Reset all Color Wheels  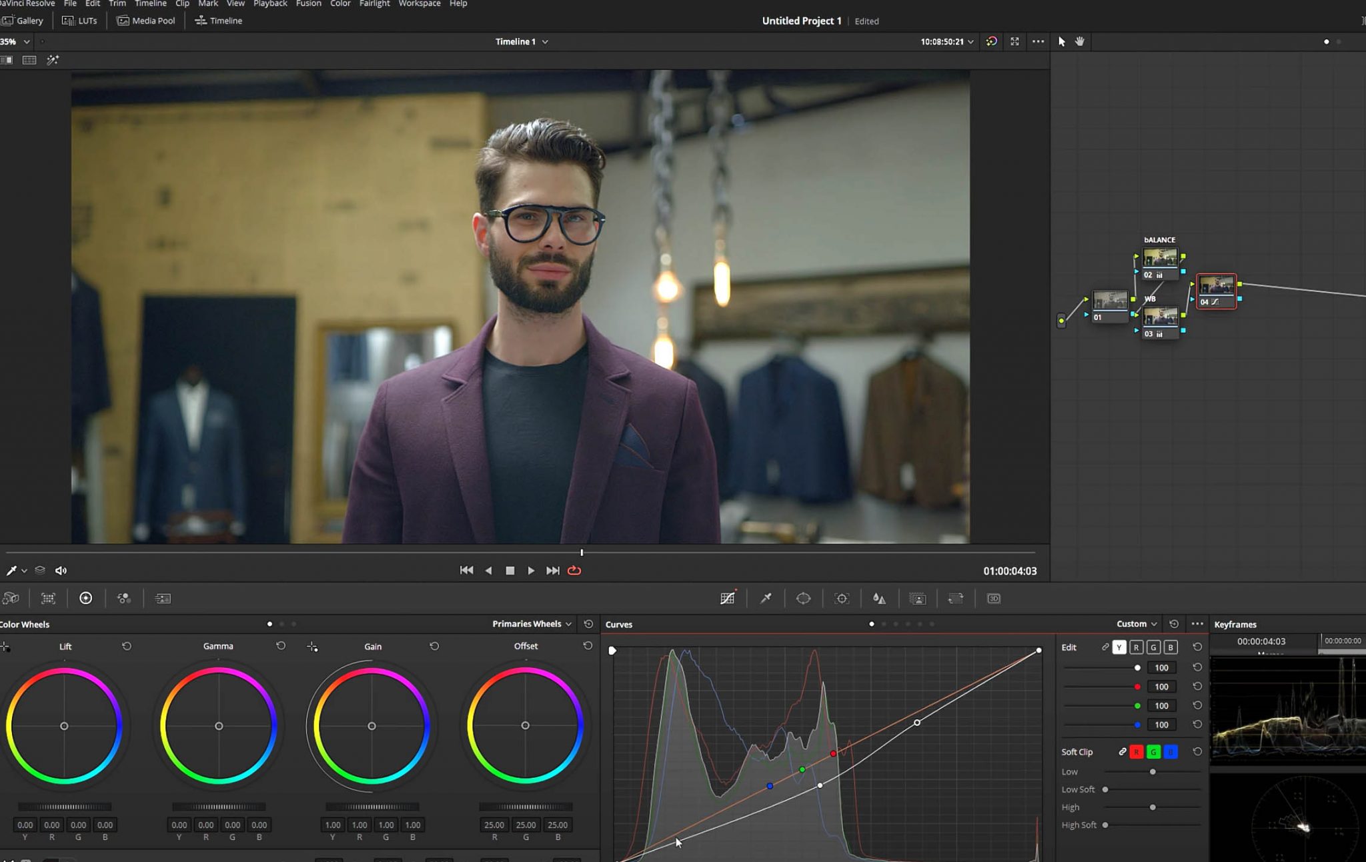[x=588, y=624]
